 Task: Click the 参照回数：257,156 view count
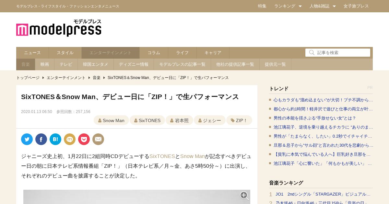73,112
